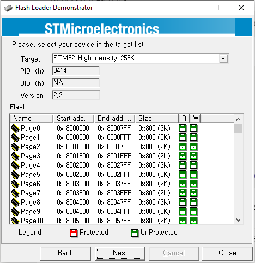Sort by the End address column header
This screenshot has width=255, height=263.
114,119
